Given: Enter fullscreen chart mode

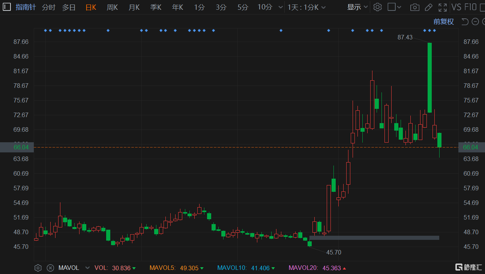Looking at the screenshot, I should [443, 7].
